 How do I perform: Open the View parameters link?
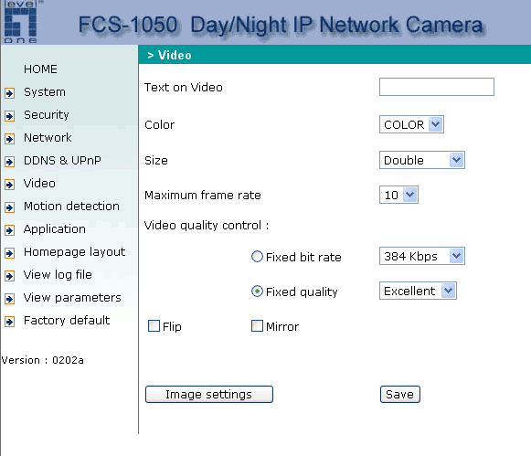click(x=72, y=298)
